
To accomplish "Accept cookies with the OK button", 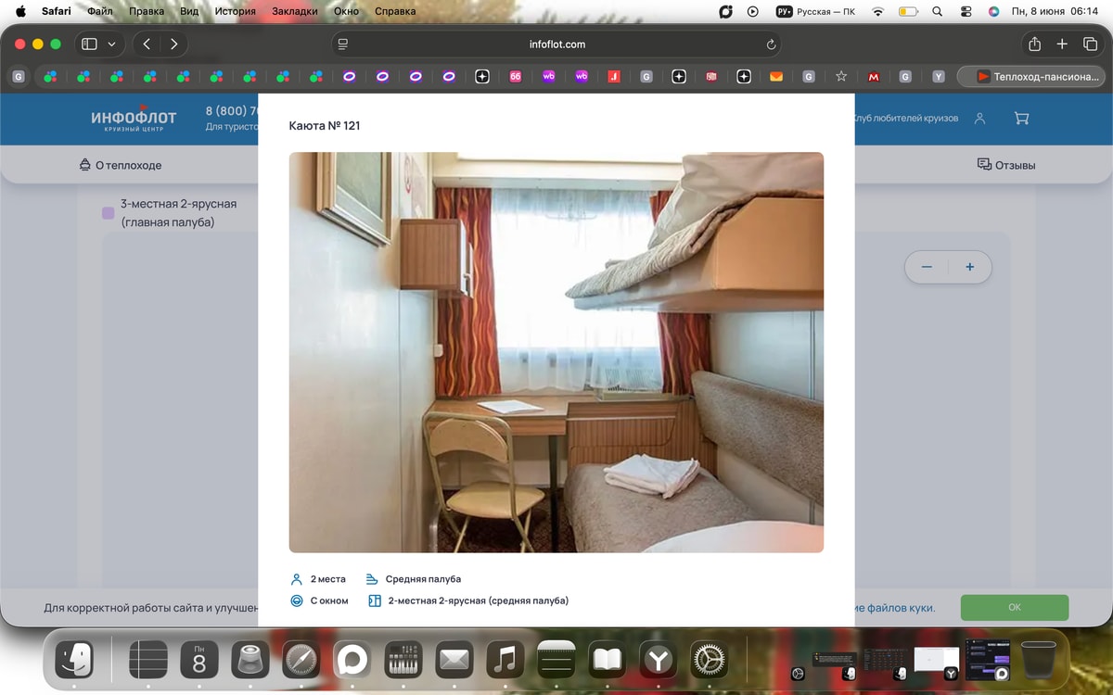I will (x=1014, y=608).
